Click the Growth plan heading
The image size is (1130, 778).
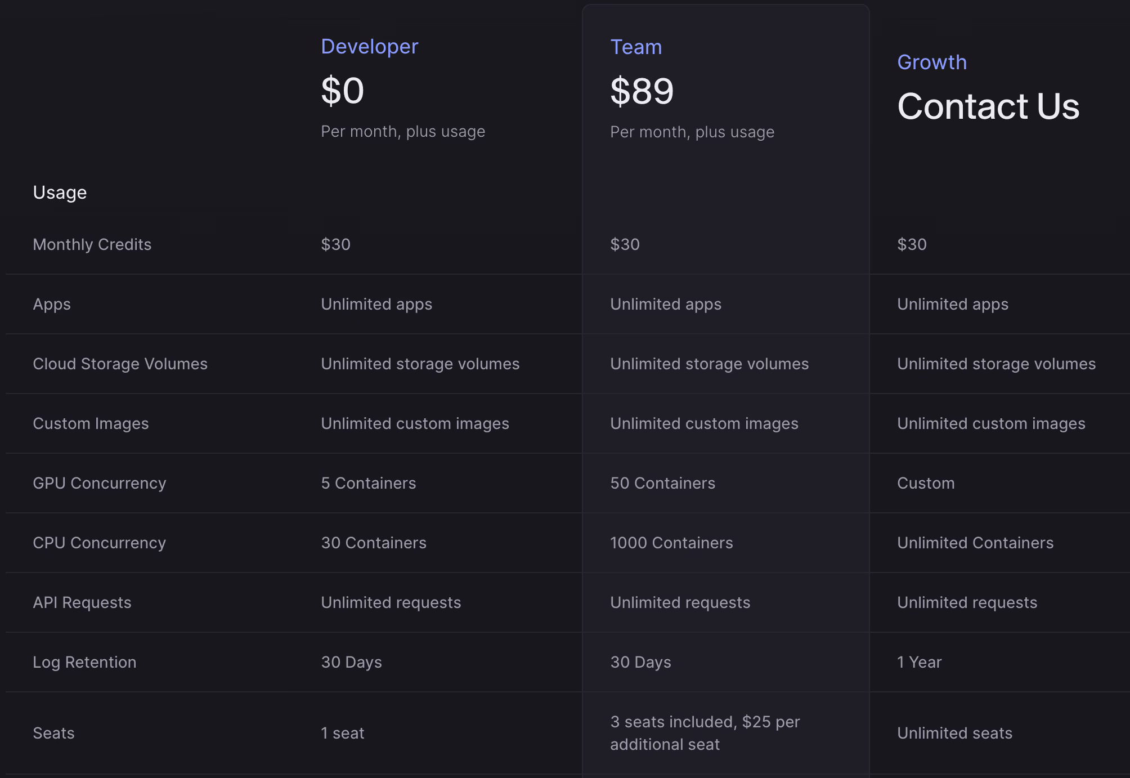point(932,62)
